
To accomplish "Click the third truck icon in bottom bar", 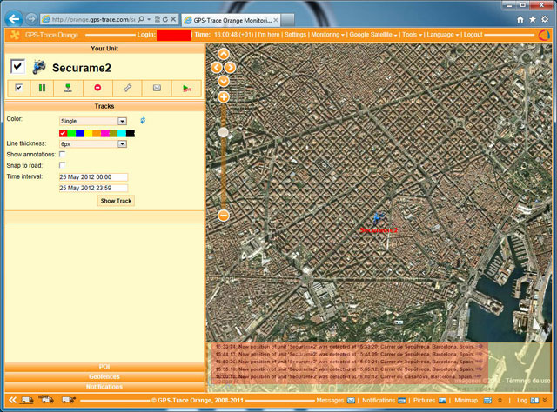I will (69, 400).
